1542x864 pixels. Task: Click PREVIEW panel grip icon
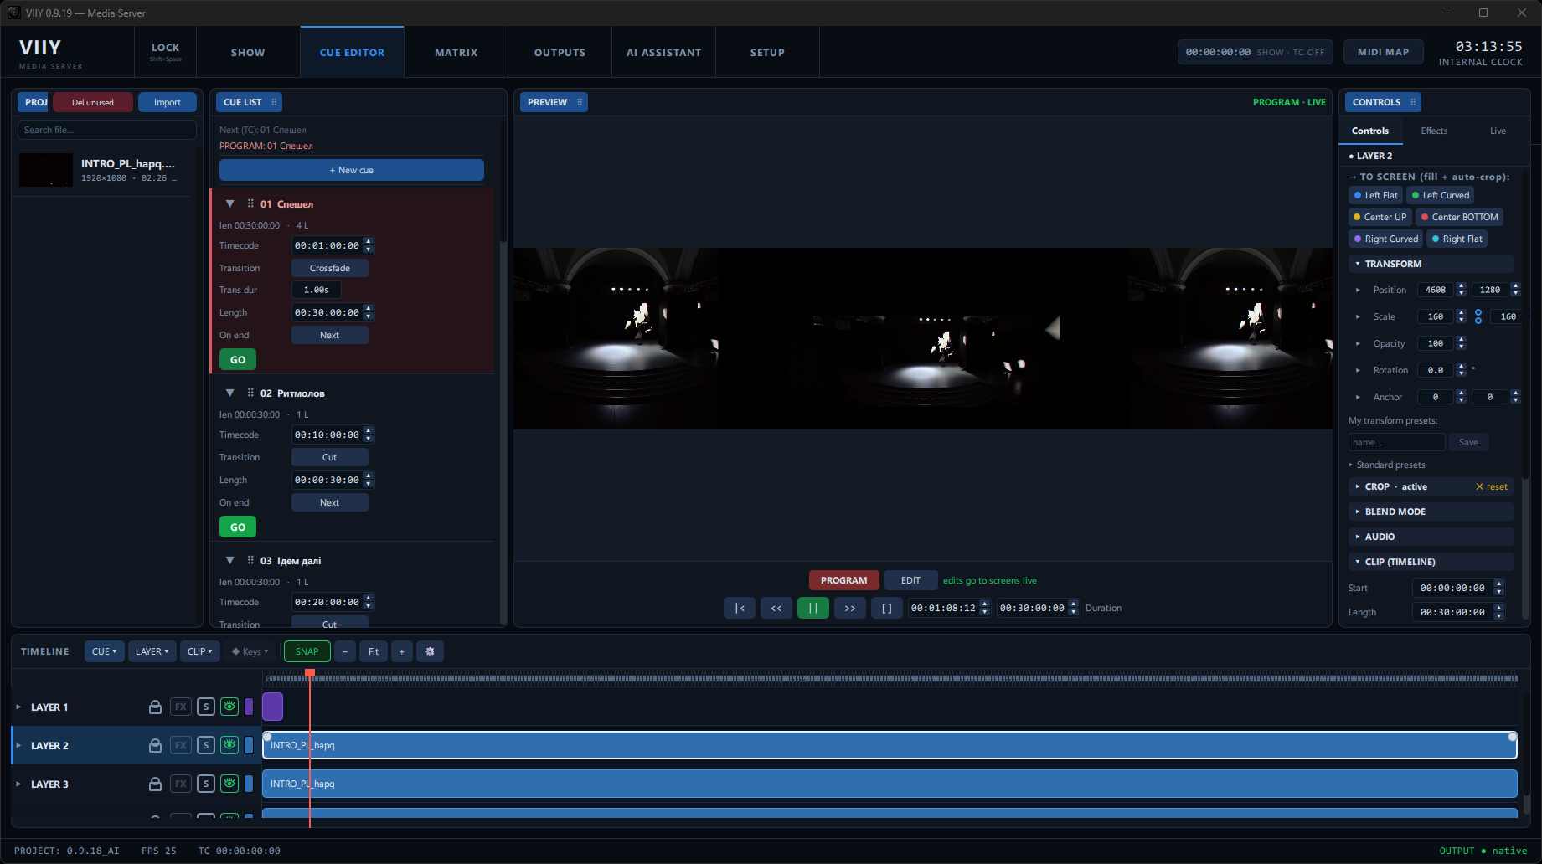(580, 102)
